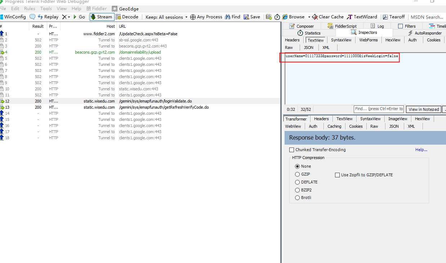This screenshot has width=446, height=263.
Task: Open the Tools menu
Action: coord(46,8)
